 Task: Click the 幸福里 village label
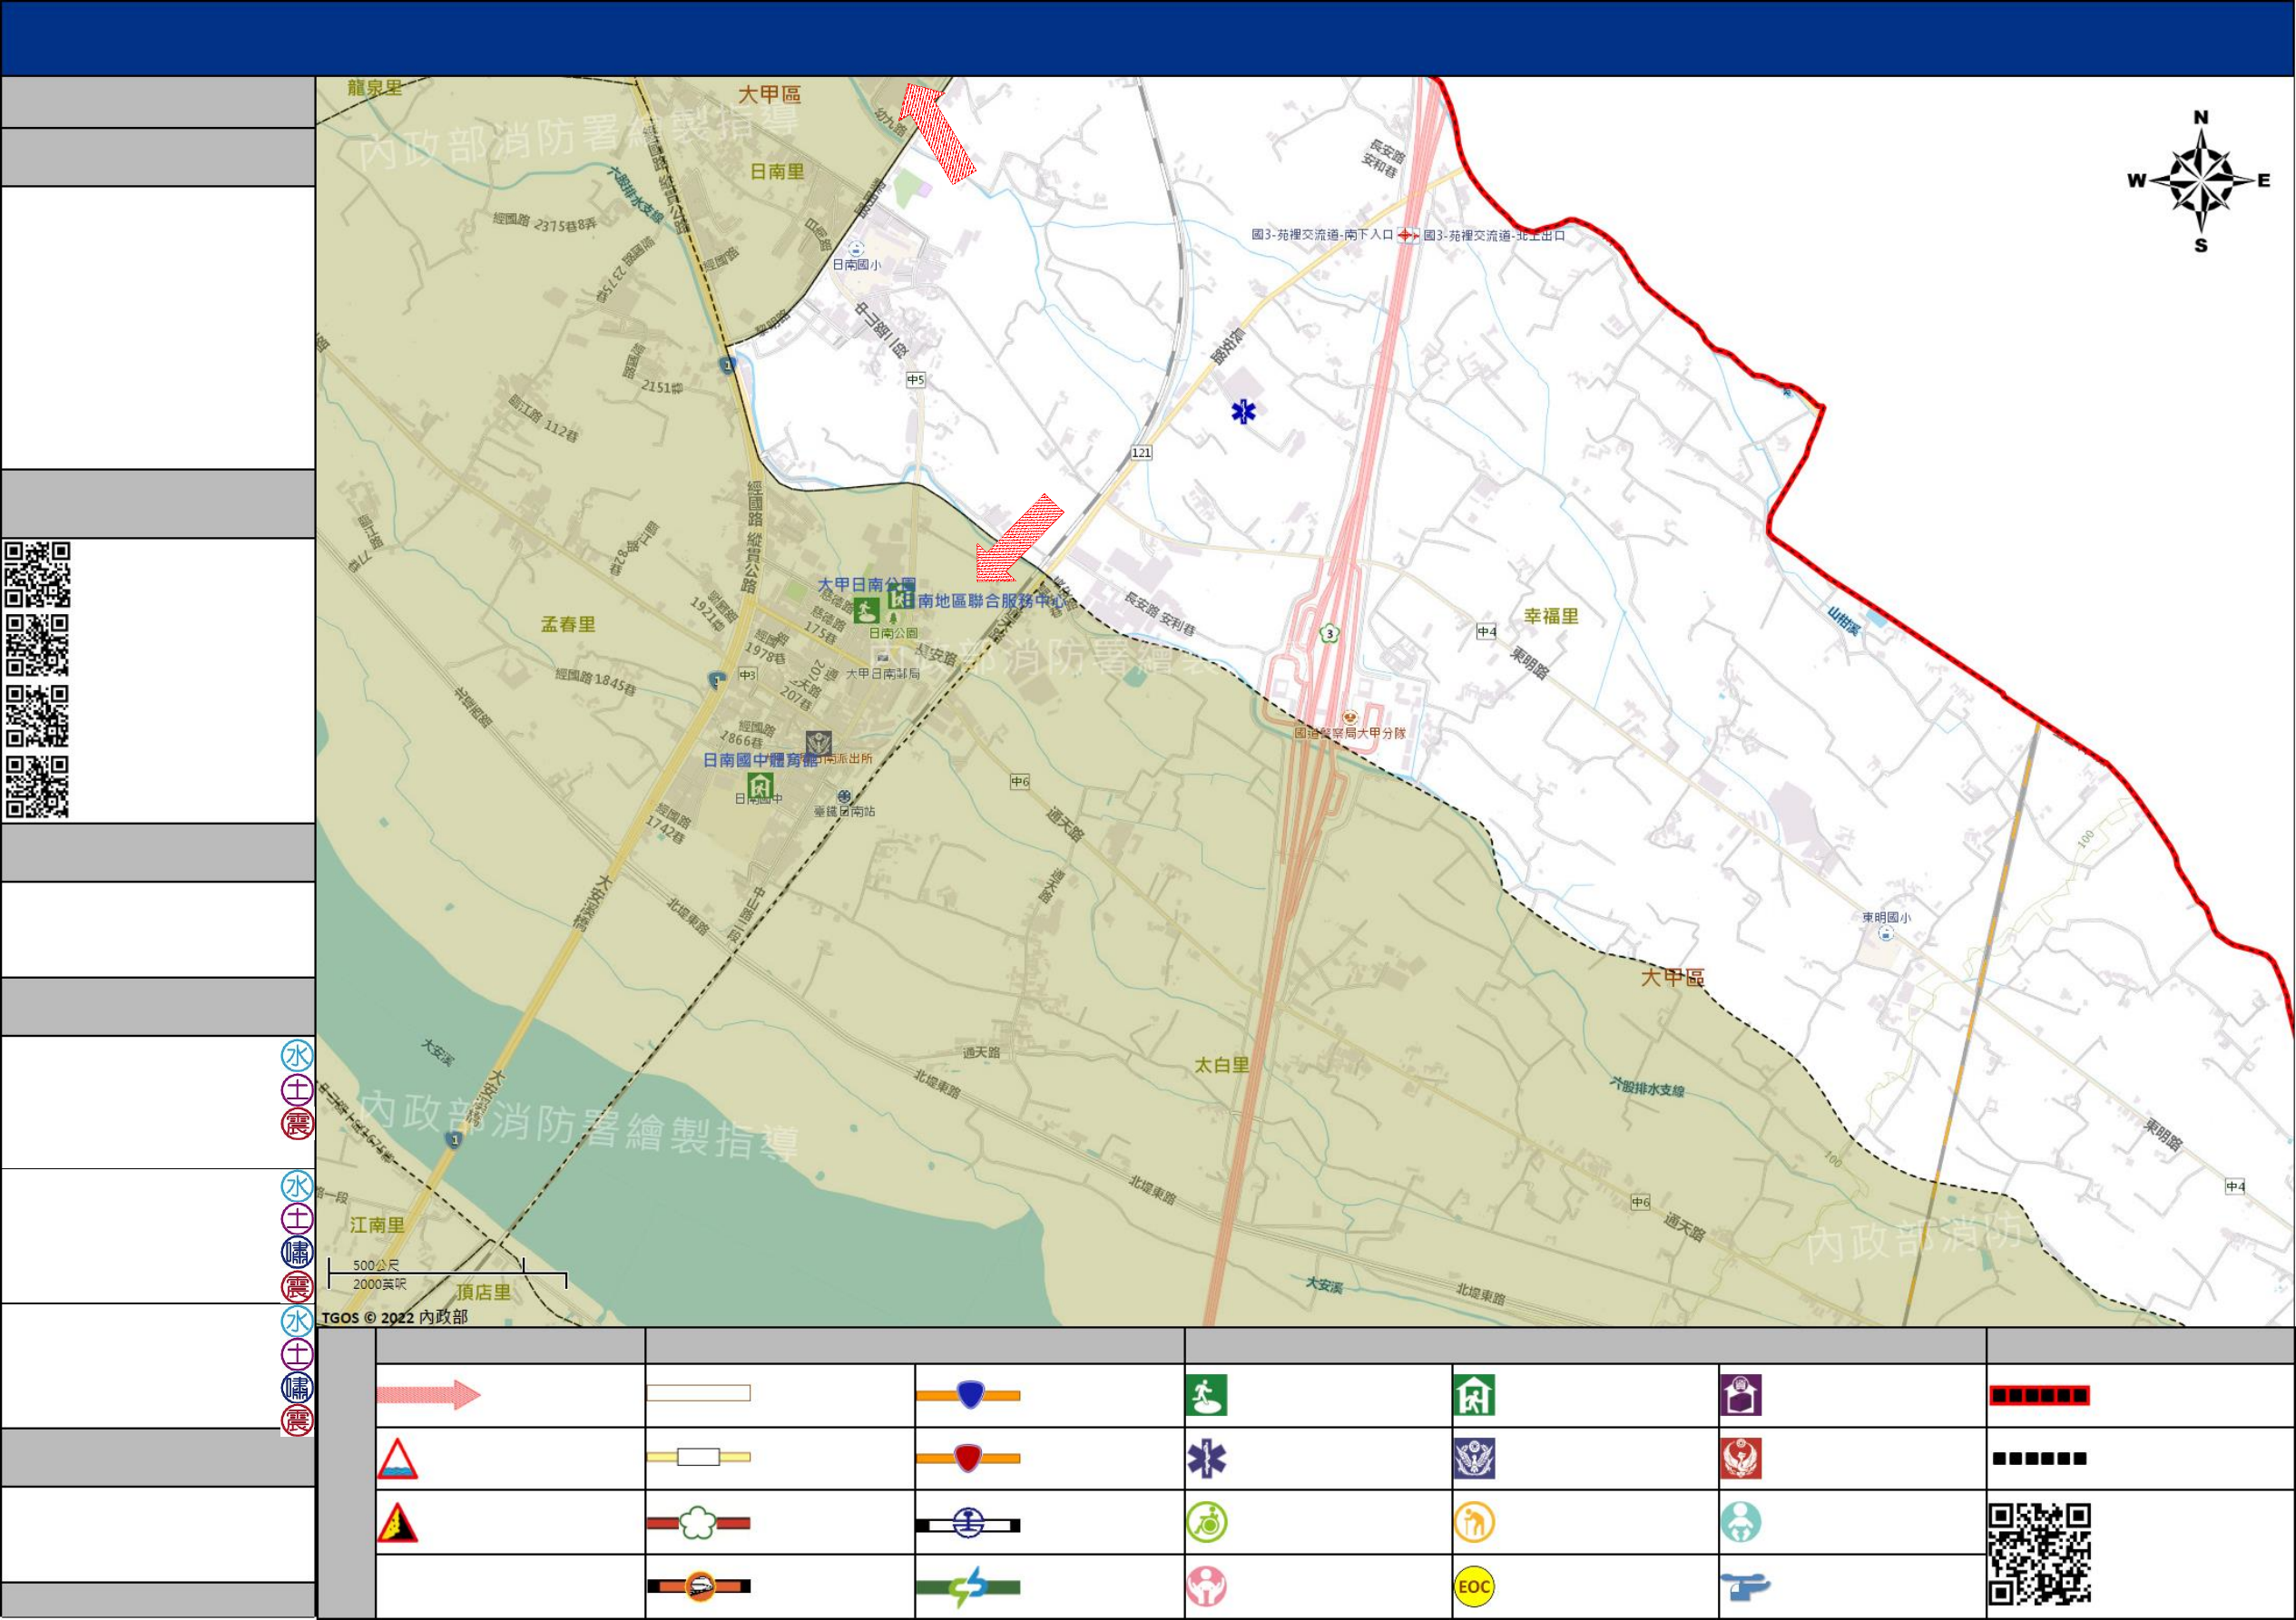(1551, 617)
